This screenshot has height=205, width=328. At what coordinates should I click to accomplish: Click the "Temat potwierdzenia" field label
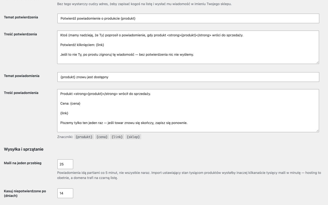(21, 17)
